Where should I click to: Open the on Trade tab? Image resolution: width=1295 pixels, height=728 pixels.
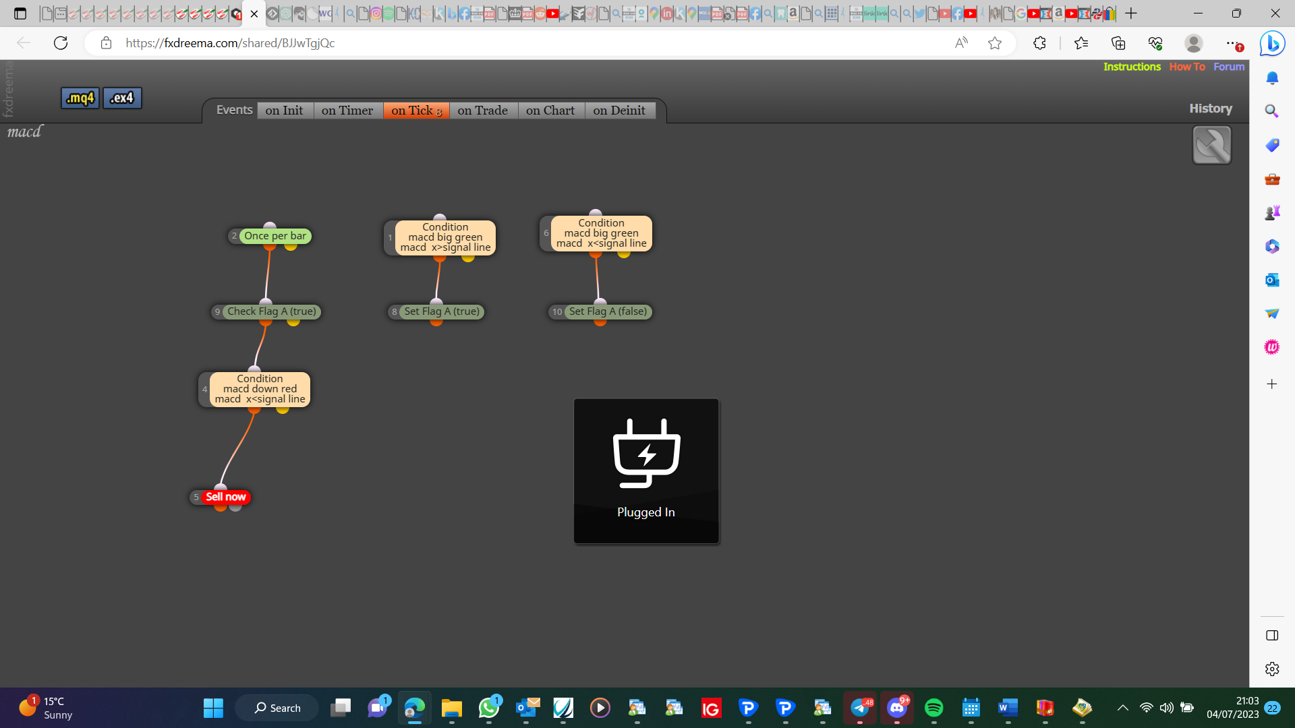(483, 111)
